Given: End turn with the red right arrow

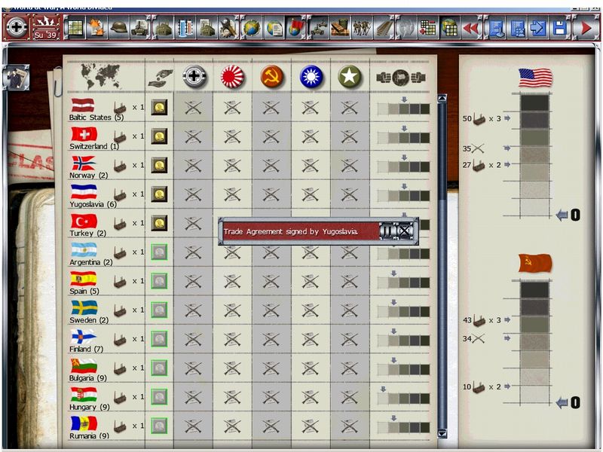Looking at the screenshot, I should click(x=586, y=28).
